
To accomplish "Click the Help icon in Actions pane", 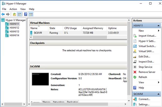I will (135, 88).
